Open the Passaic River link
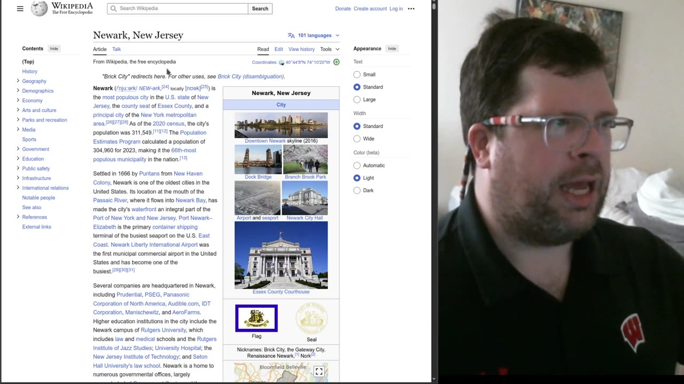This screenshot has height=384, width=684. [x=110, y=201]
